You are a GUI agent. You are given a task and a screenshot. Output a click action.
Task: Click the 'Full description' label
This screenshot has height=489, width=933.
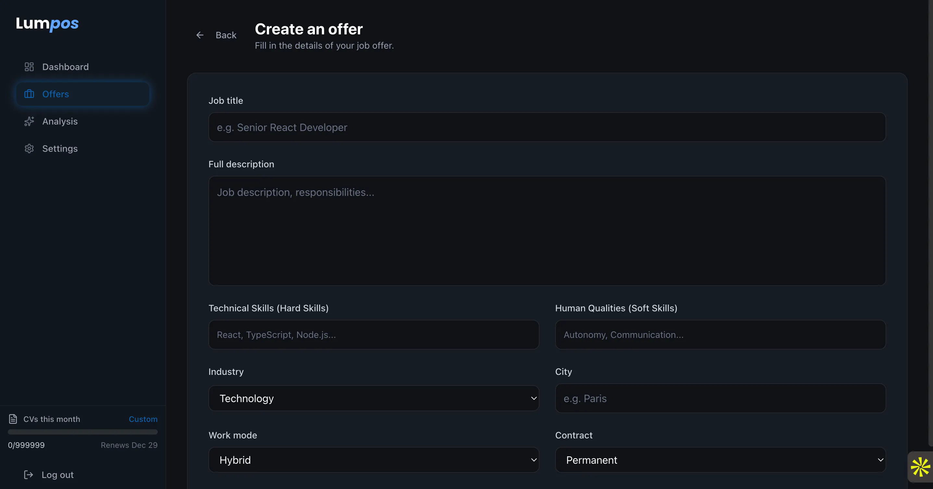click(x=241, y=164)
